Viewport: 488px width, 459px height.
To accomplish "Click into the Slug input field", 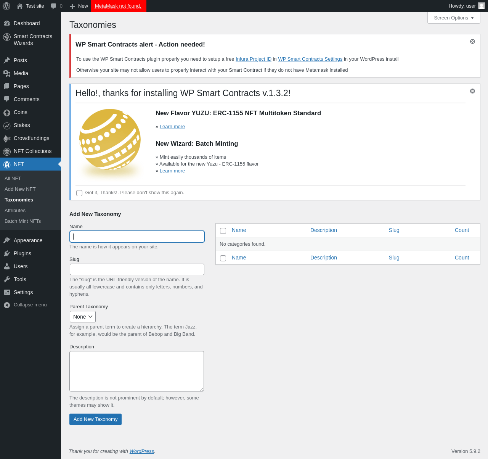I will 137,269.
